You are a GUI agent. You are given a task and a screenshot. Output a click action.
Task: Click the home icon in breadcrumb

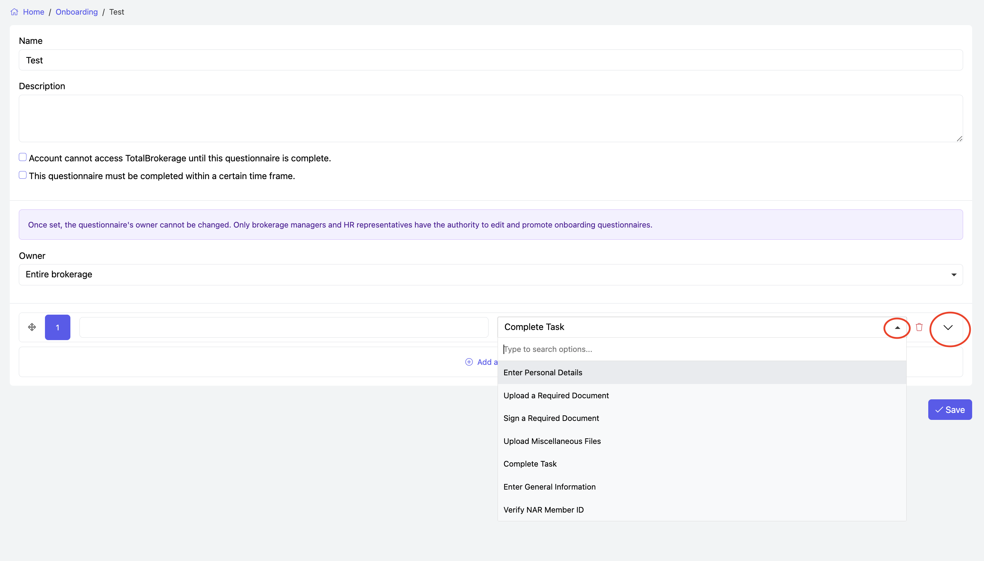click(14, 12)
